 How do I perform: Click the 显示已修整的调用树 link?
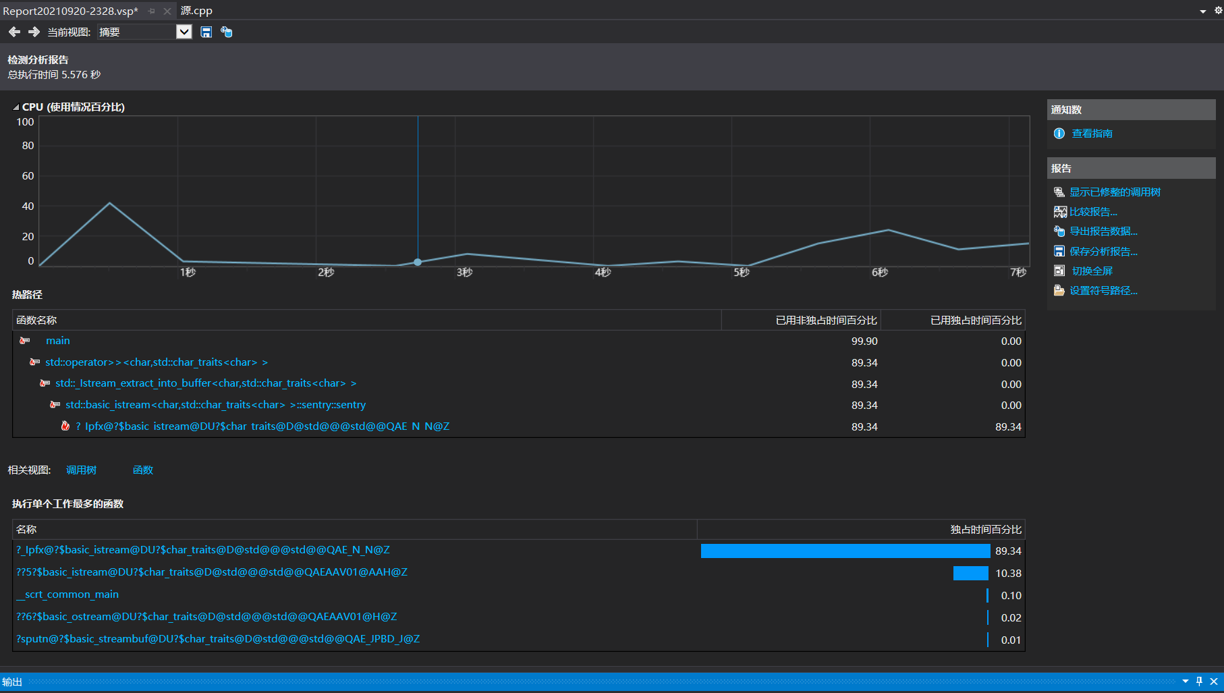pyautogui.click(x=1115, y=192)
